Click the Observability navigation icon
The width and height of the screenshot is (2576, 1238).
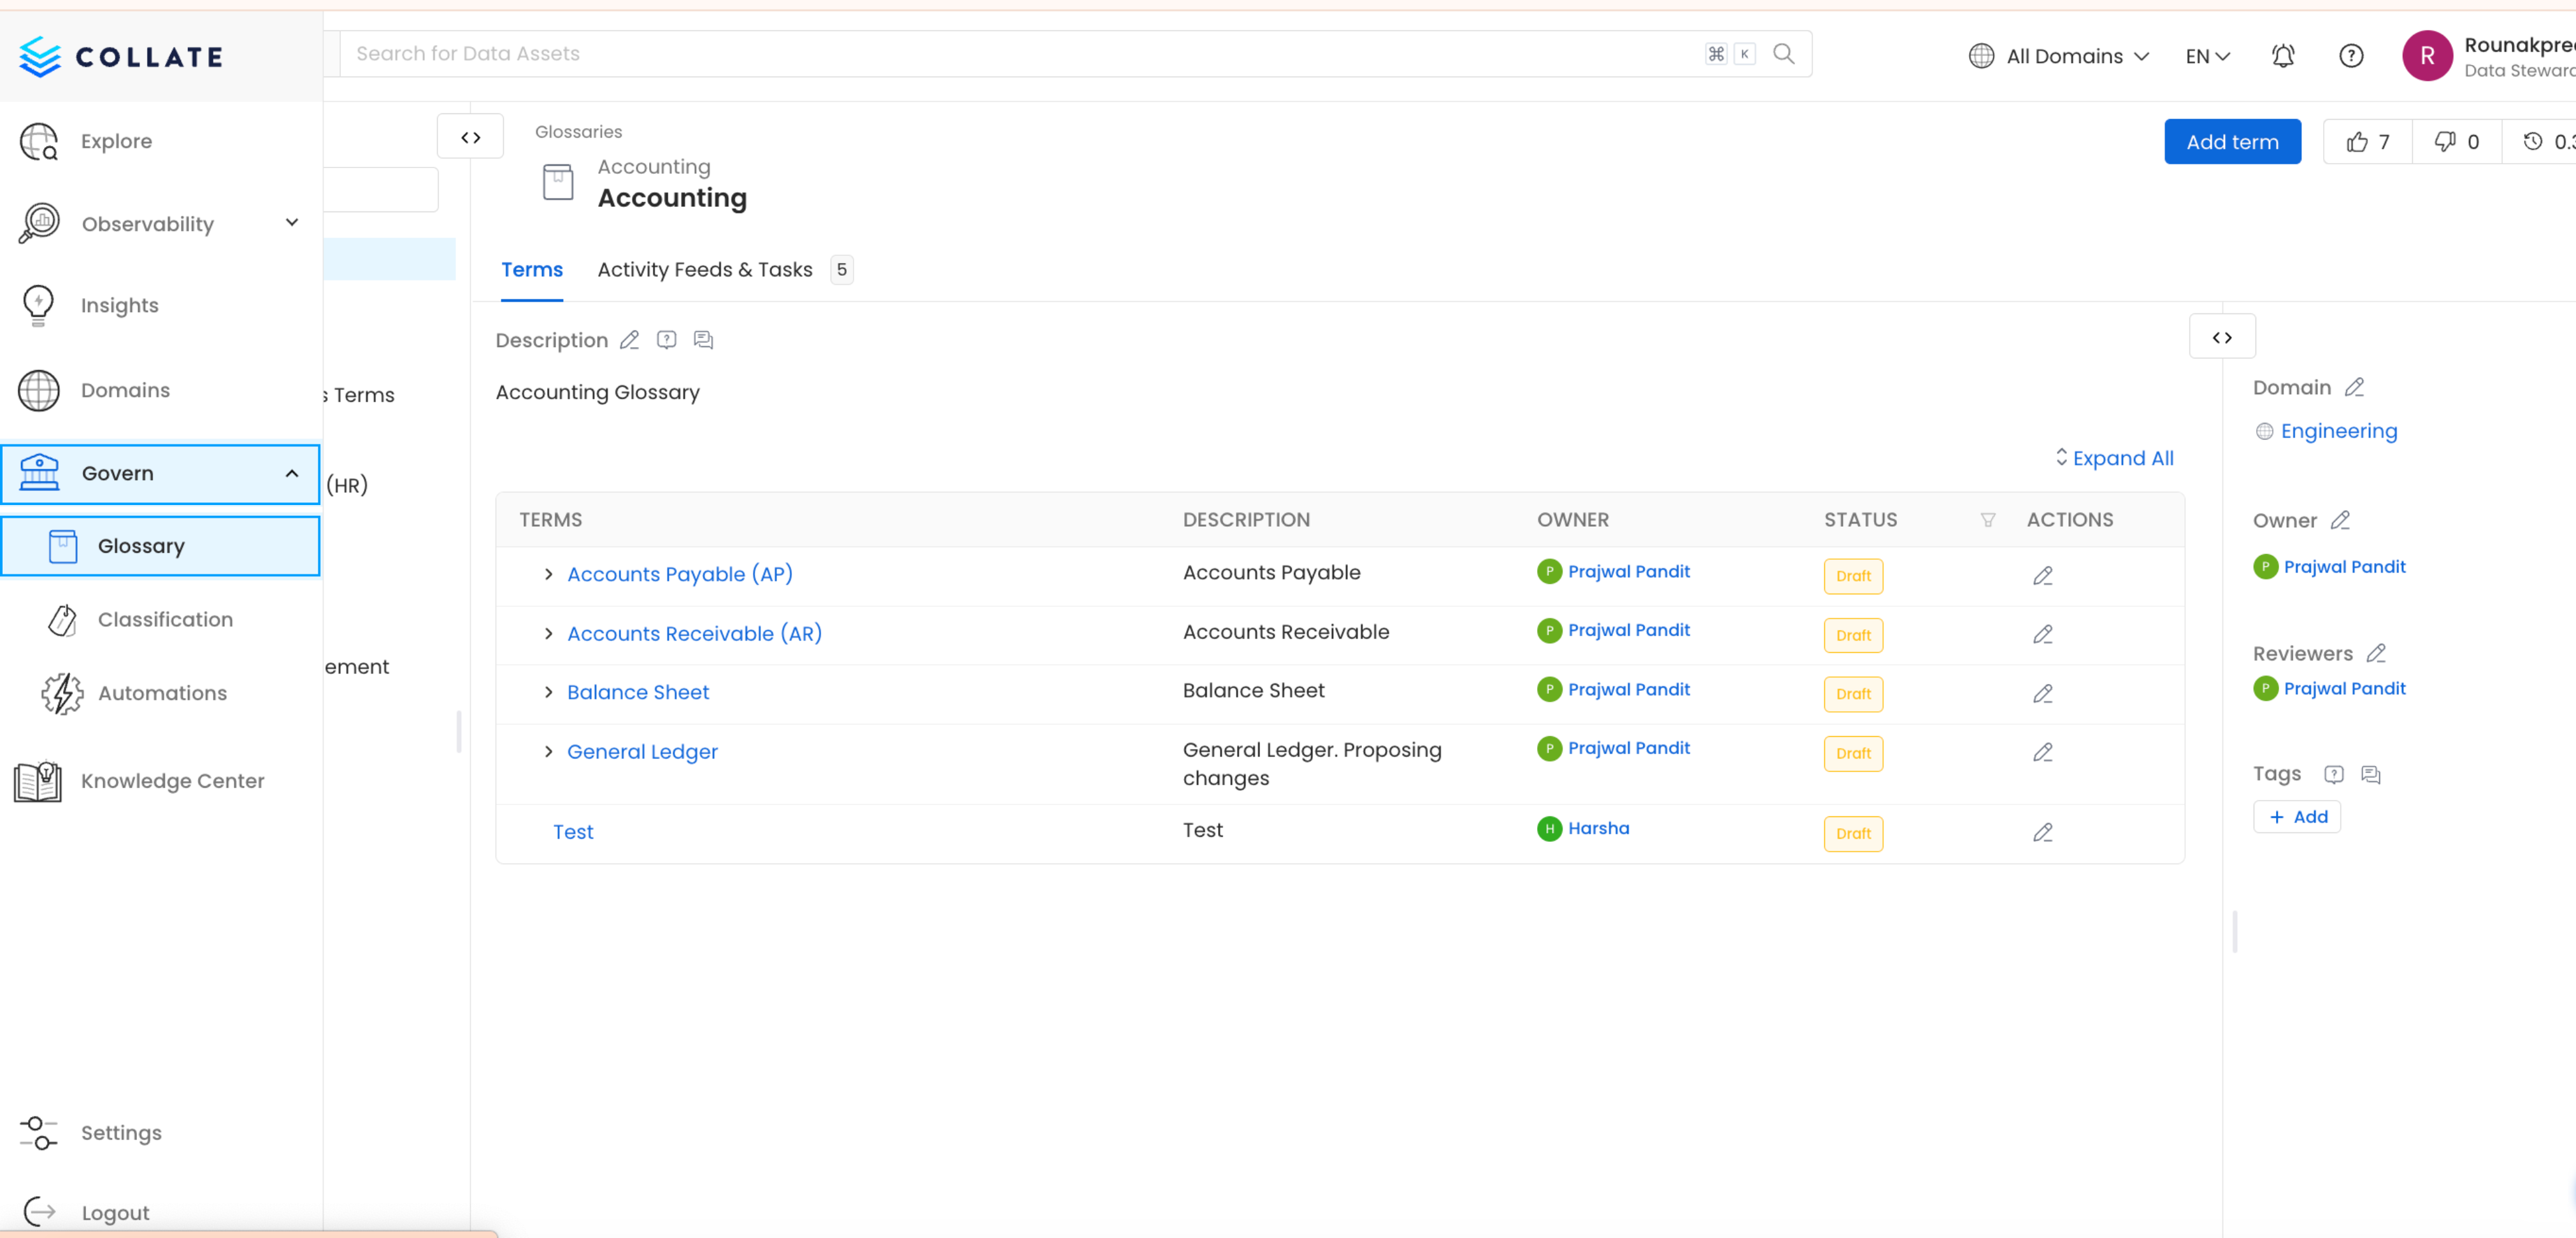point(39,224)
